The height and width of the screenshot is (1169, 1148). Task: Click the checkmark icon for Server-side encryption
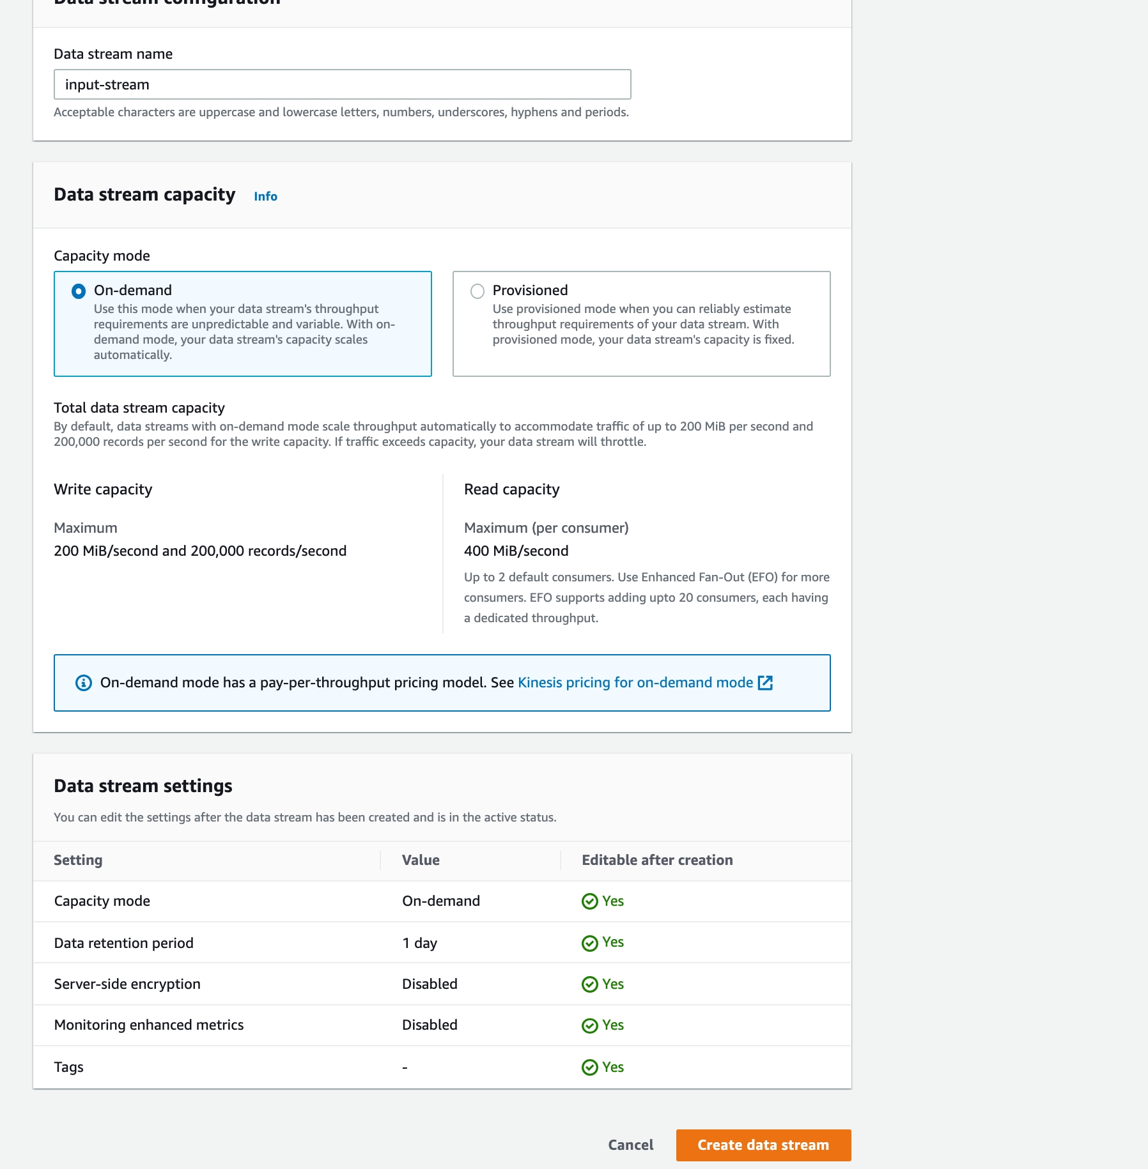(x=589, y=984)
